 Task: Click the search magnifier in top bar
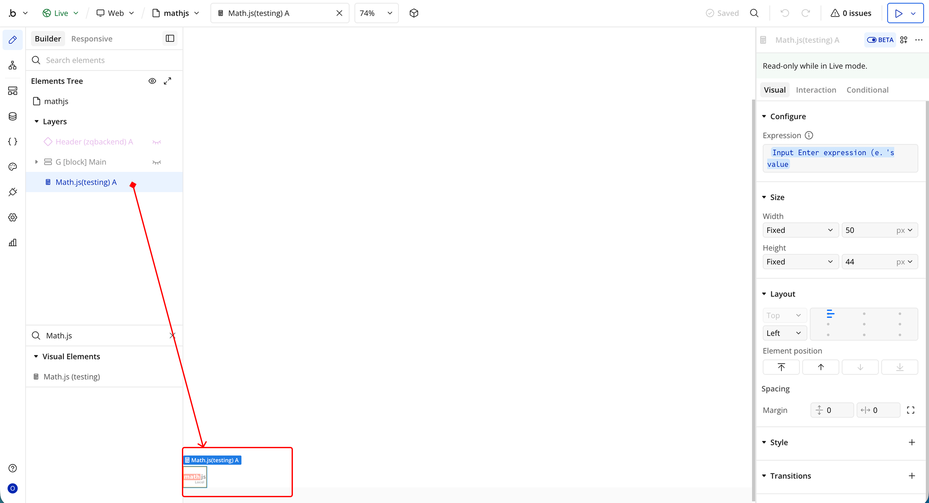tap(754, 13)
